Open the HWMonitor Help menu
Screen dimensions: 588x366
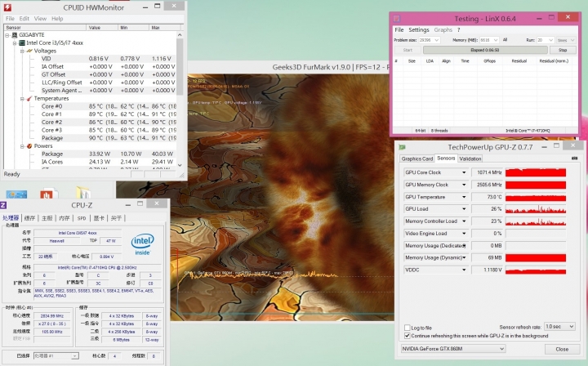click(57, 18)
